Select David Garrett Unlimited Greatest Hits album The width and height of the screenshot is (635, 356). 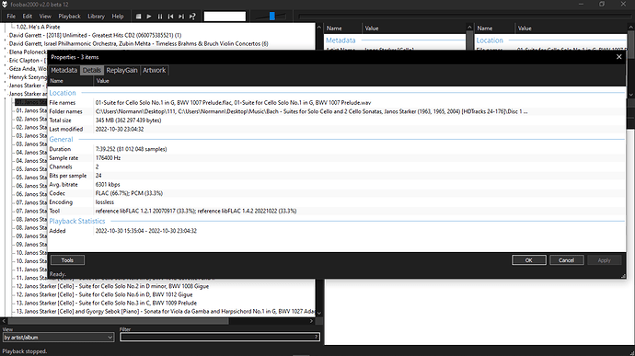tap(95, 35)
